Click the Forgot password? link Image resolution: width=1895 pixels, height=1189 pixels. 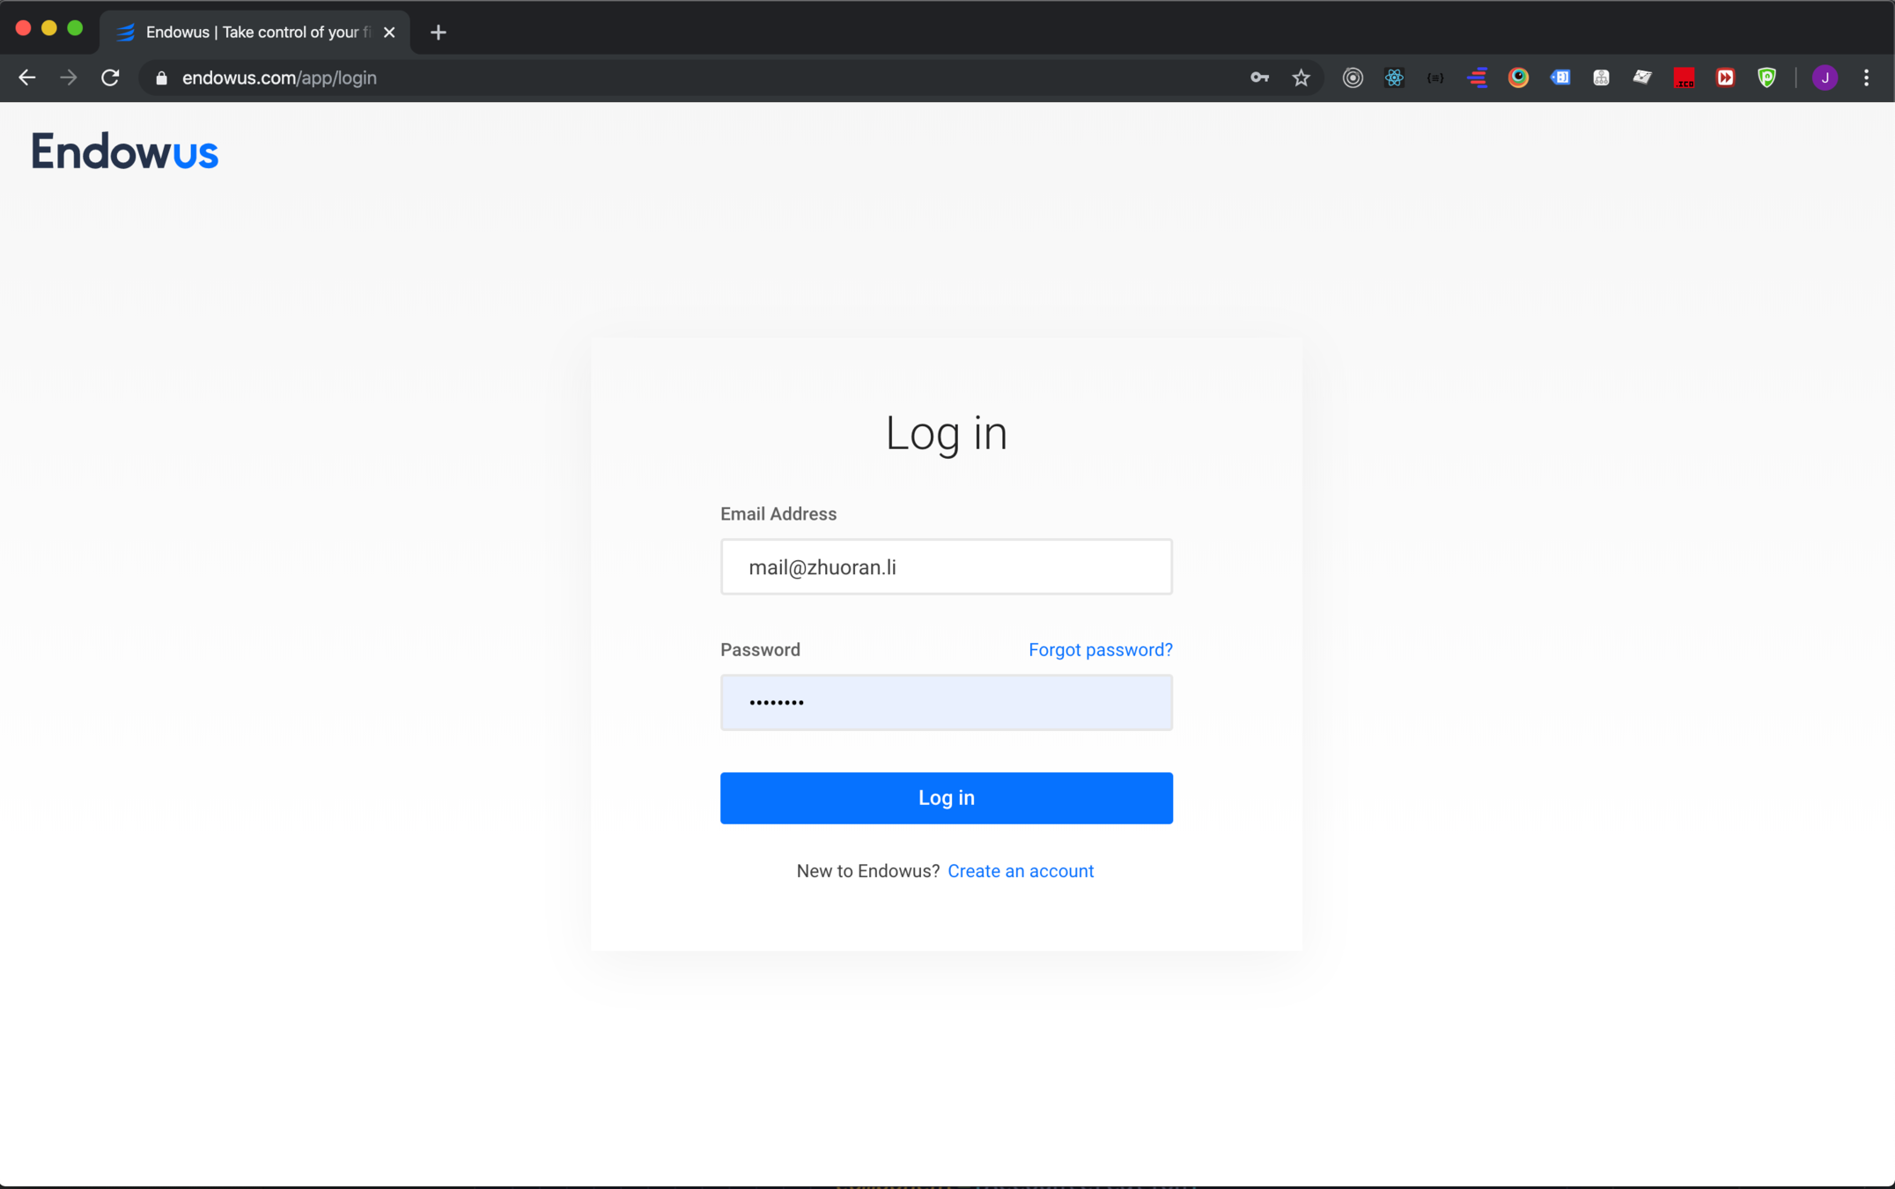1100,650
